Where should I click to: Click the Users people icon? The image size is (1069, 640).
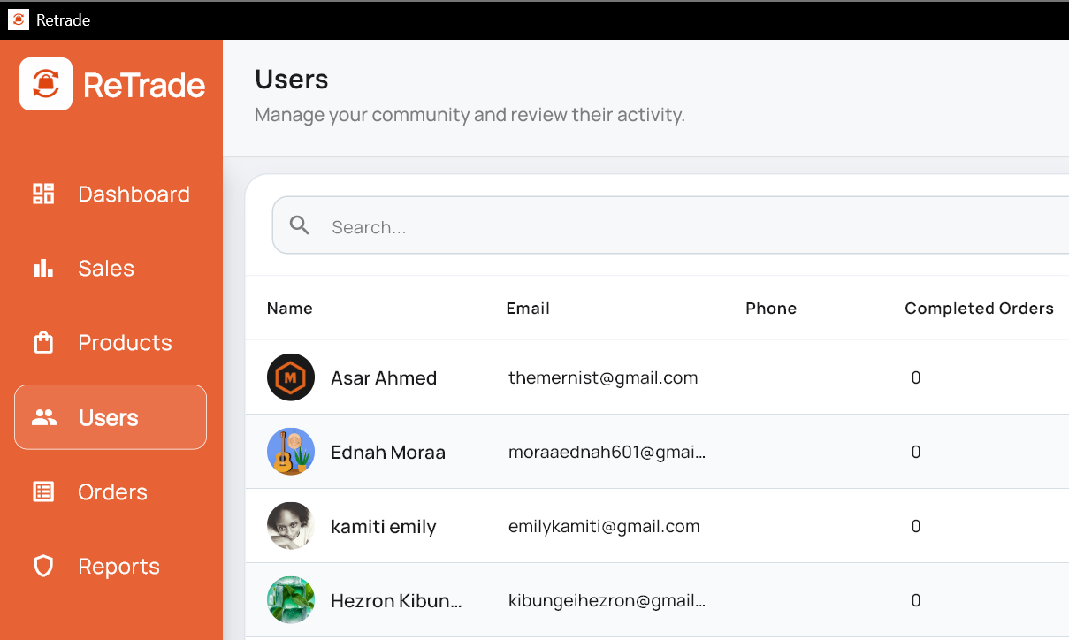click(x=42, y=416)
